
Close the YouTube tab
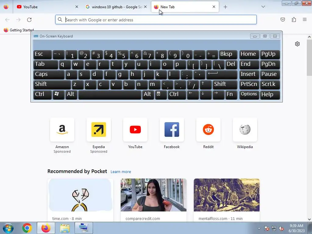click(76, 7)
